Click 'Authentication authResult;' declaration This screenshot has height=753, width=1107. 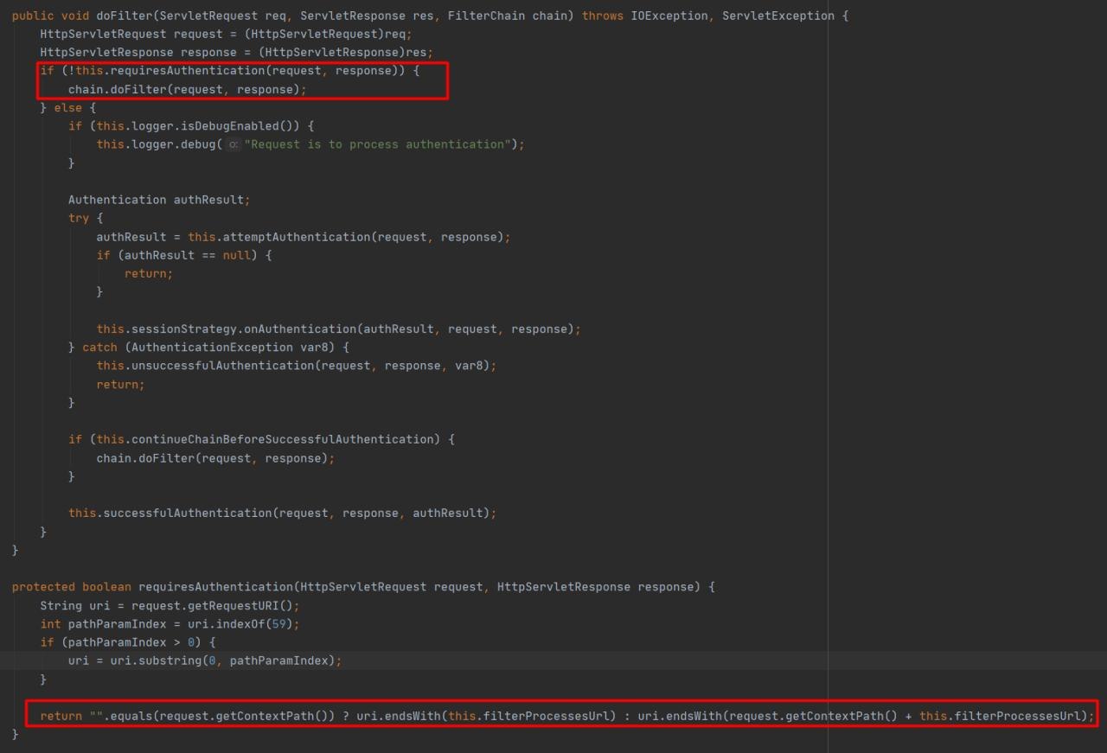click(159, 200)
